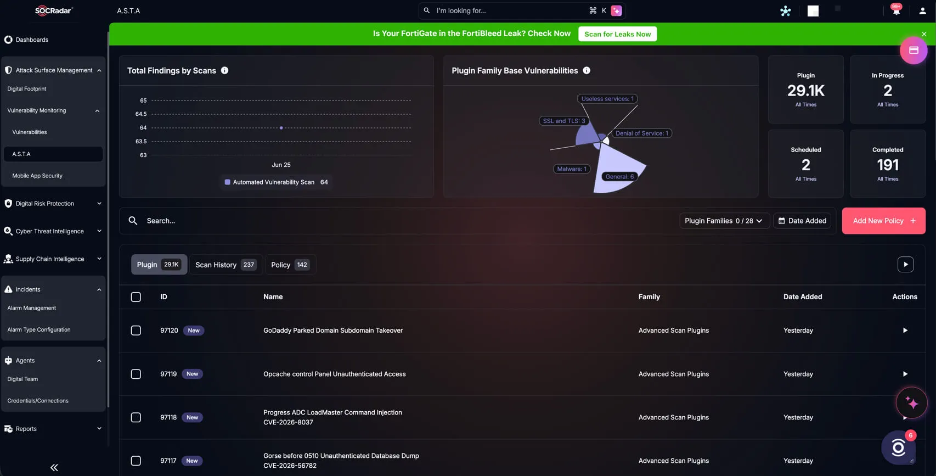Click the Agents icon in sidebar

(8, 361)
